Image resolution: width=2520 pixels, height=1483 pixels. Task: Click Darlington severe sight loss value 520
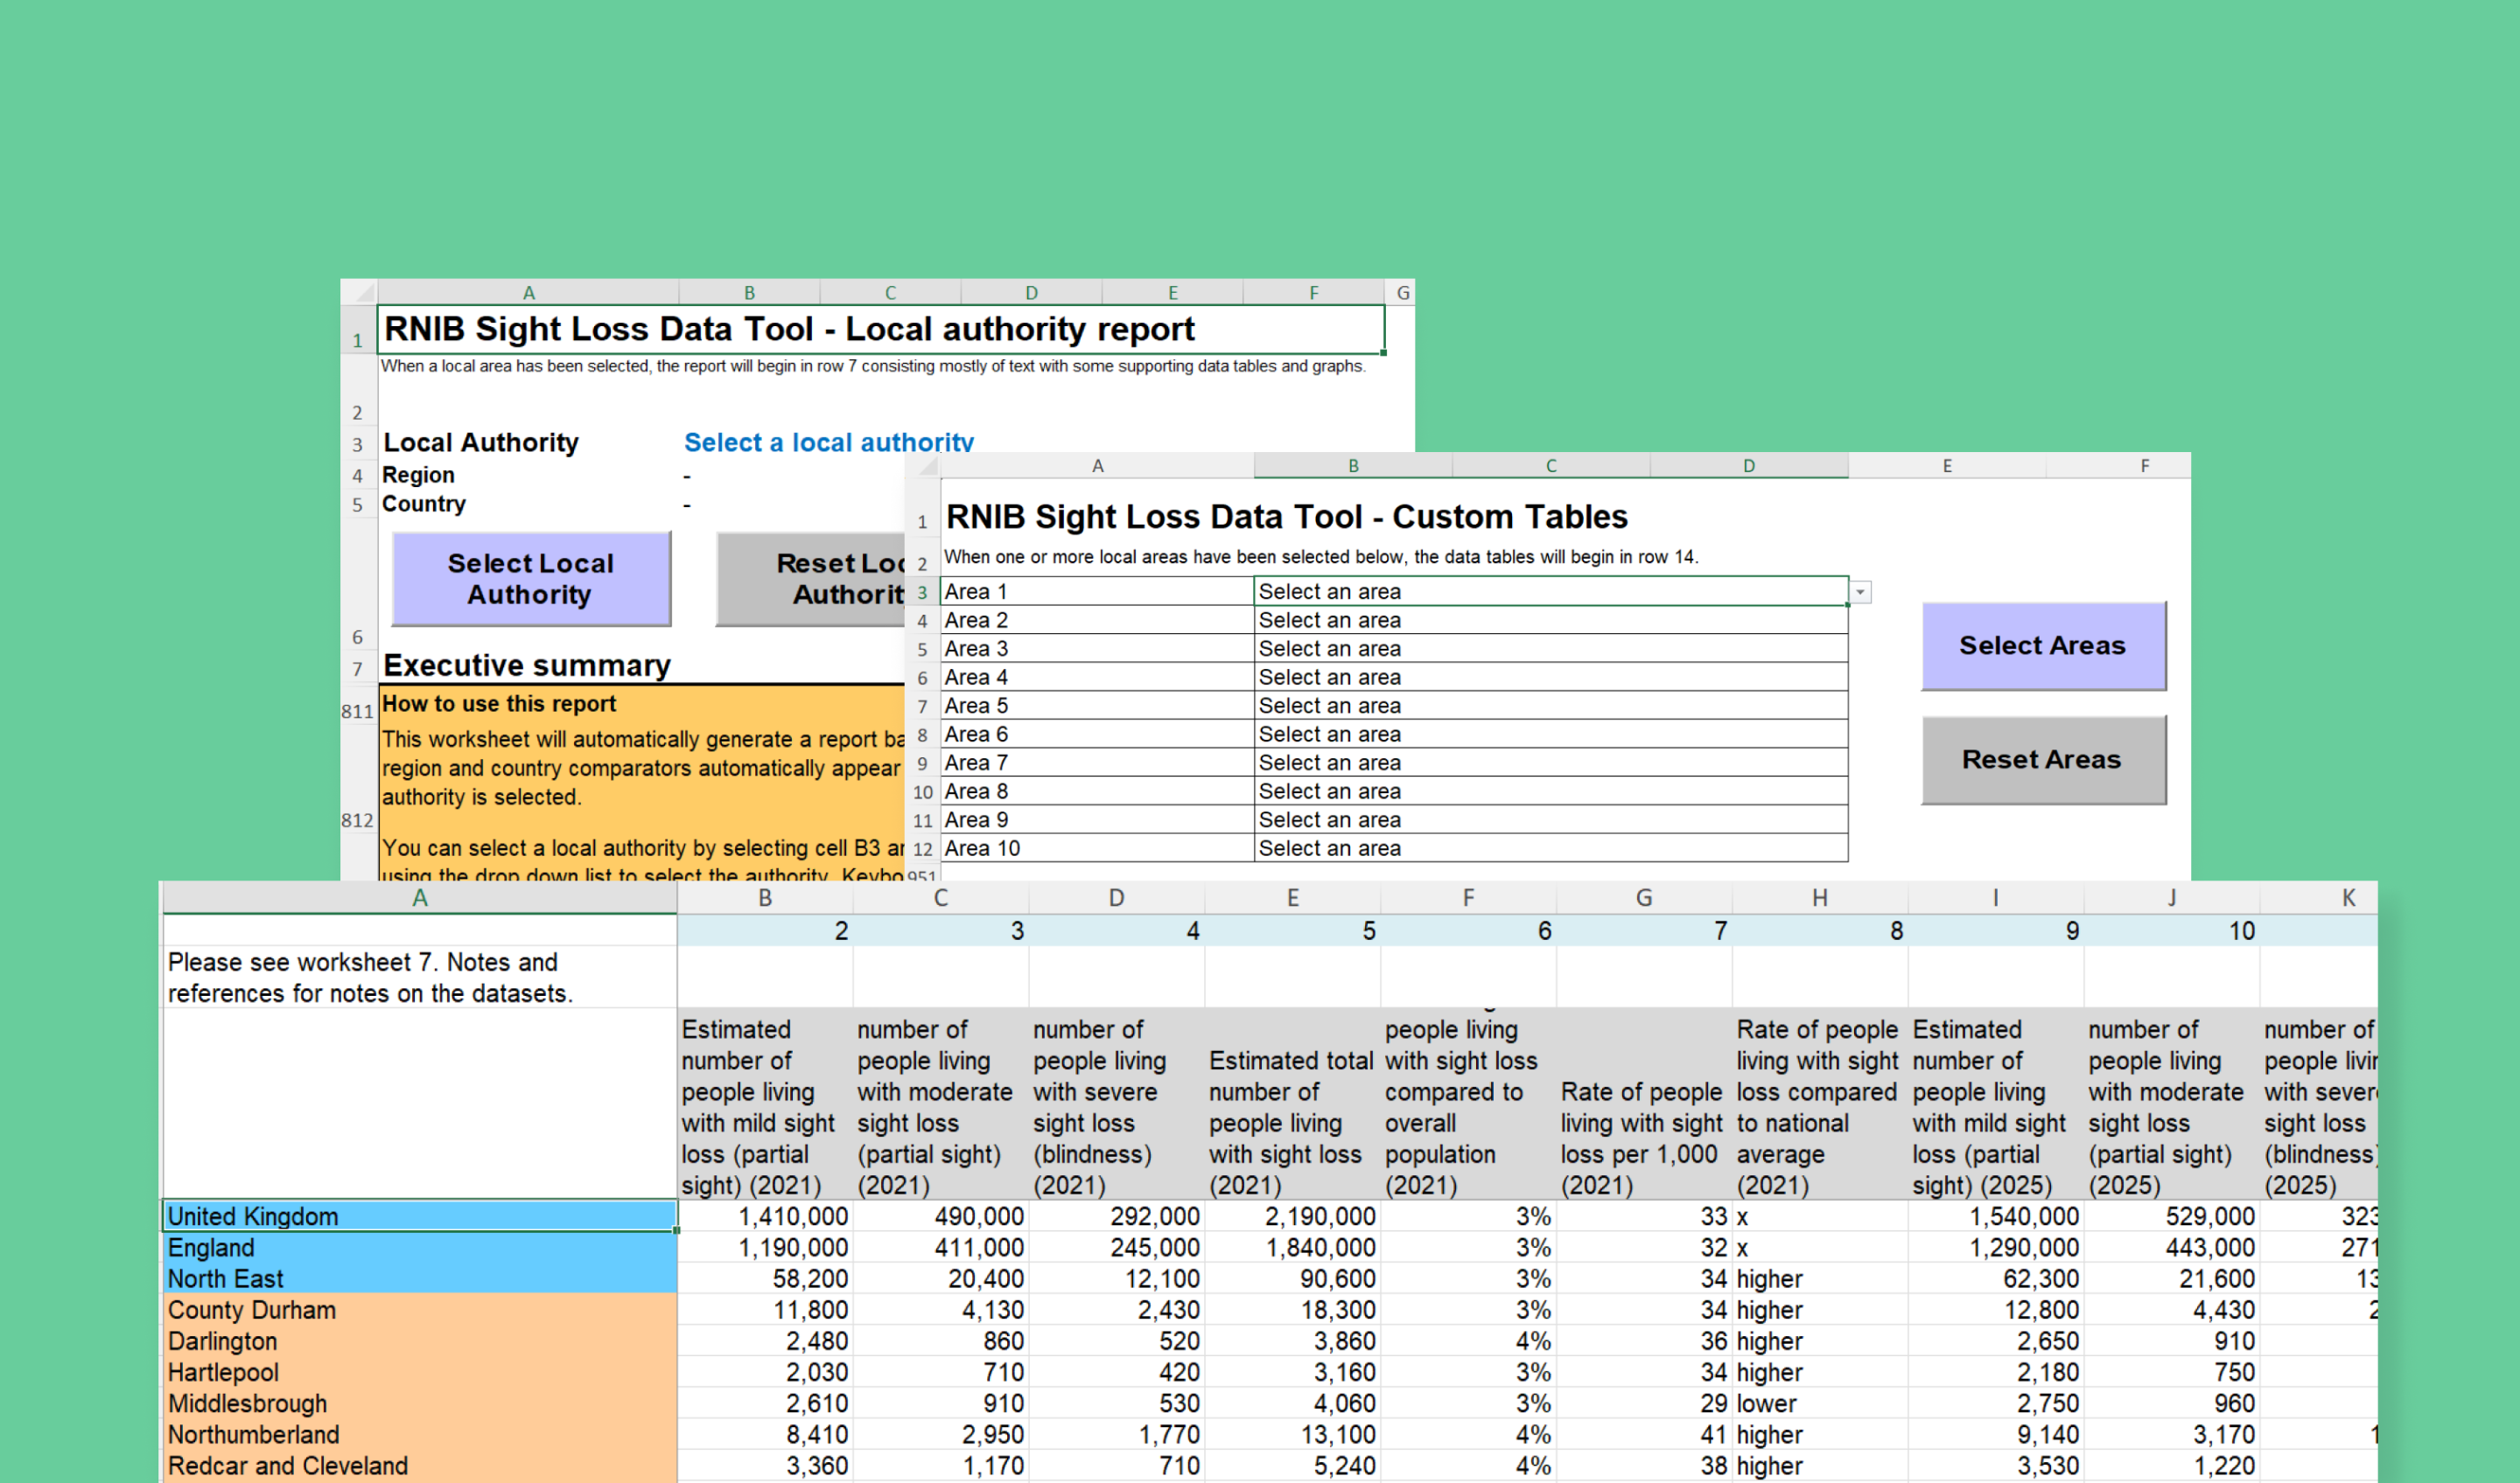[1117, 1341]
